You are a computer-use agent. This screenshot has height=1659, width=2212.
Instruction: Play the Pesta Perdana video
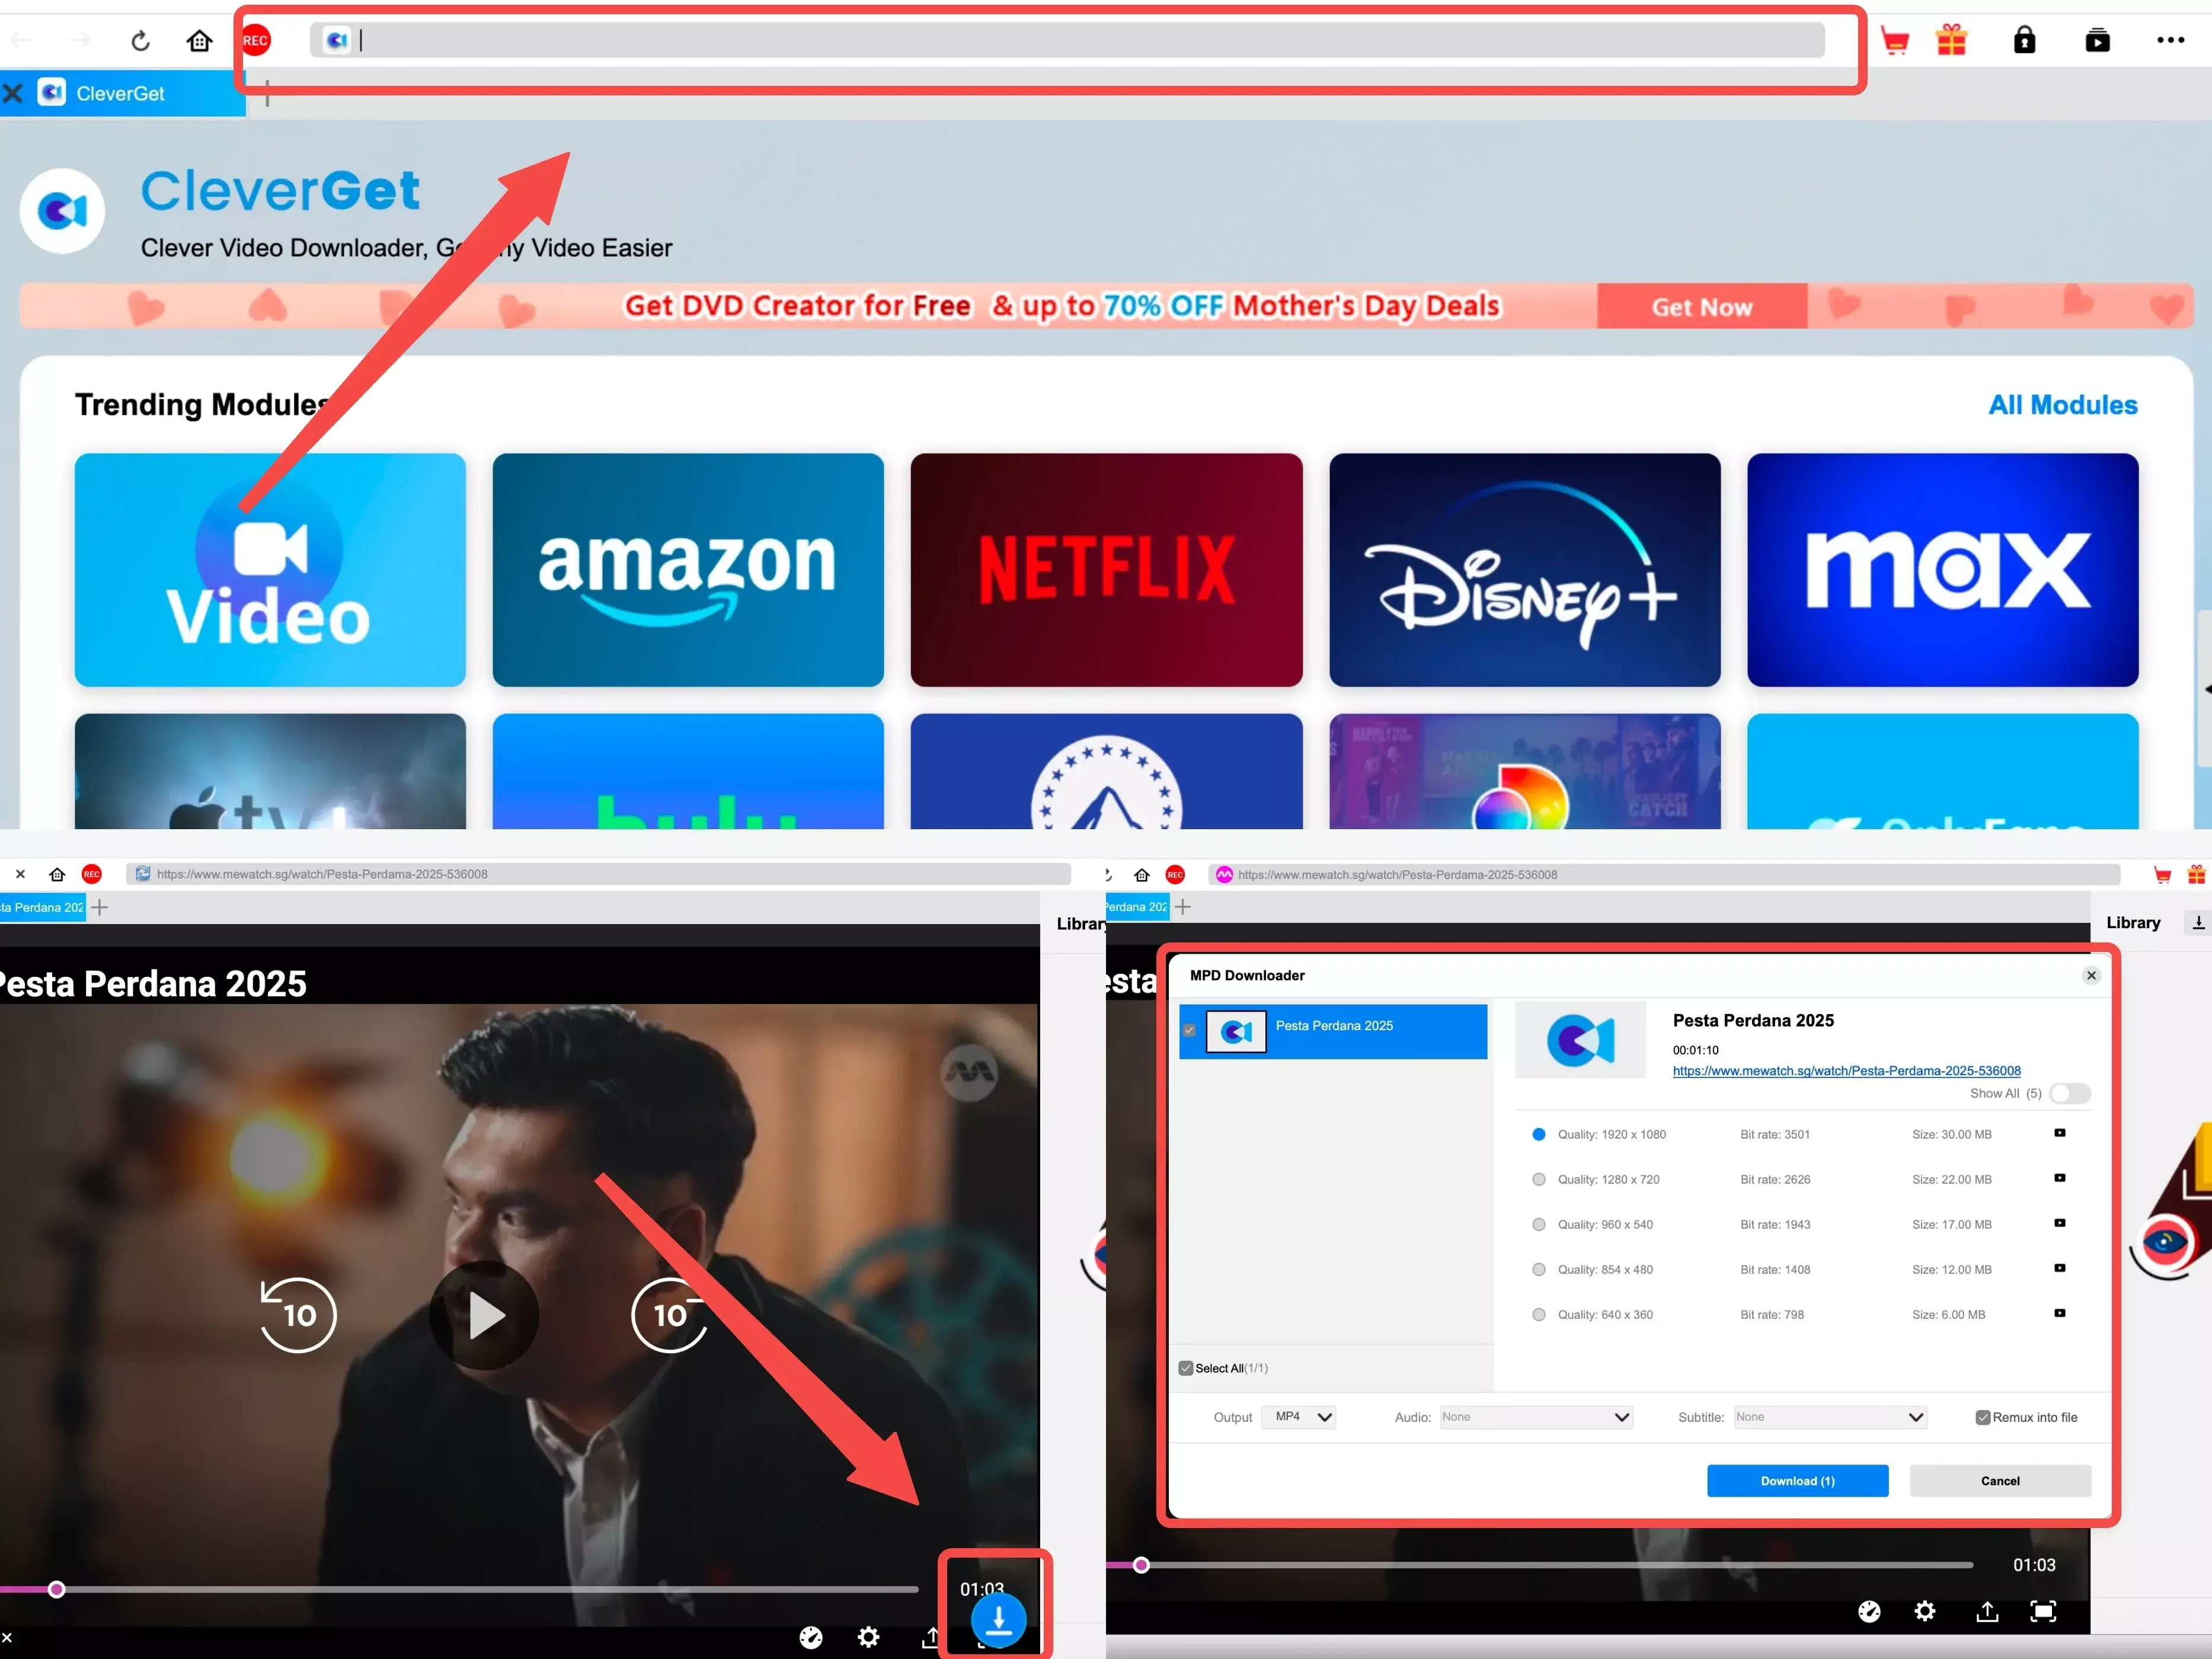[485, 1315]
